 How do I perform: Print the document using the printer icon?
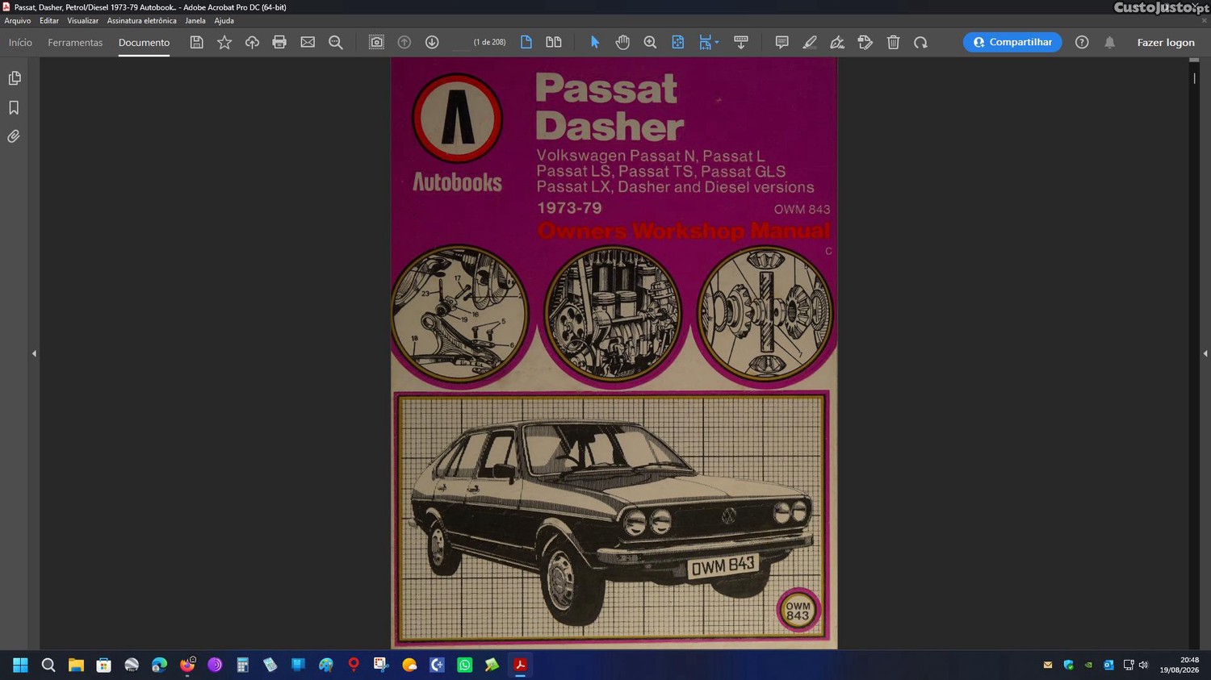[279, 42]
